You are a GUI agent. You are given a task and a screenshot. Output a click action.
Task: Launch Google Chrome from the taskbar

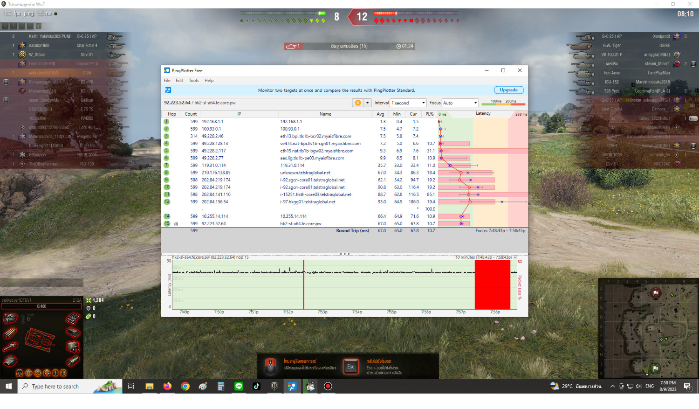[185, 386]
